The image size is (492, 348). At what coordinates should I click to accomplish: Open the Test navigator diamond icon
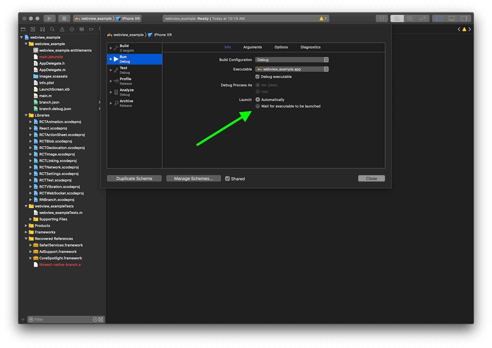click(72, 29)
